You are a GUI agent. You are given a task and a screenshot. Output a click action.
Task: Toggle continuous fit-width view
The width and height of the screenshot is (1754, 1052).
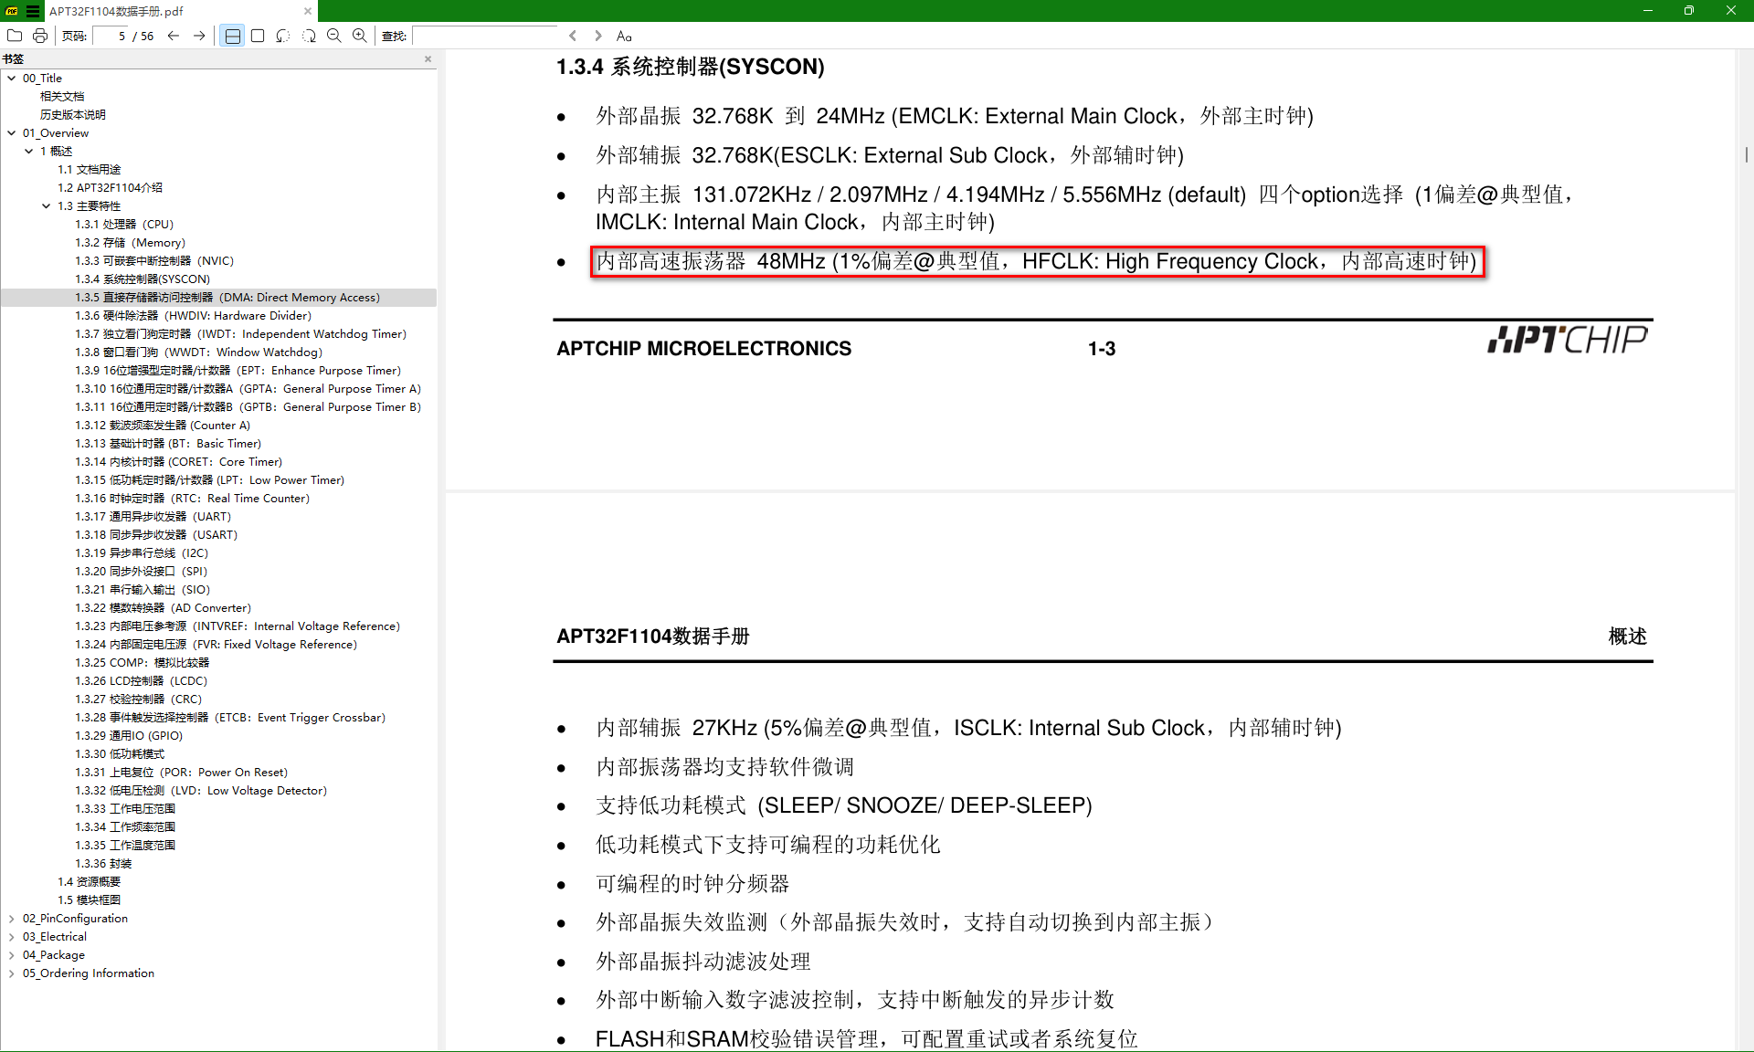[x=232, y=36]
